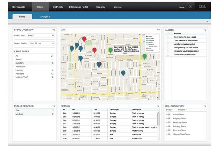Viewport: 219px width, 152px height.
Task: Click the IBM logo in header
Action: [202, 7]
